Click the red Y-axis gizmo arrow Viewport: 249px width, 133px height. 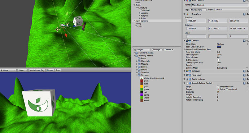(x=66, y=36)
